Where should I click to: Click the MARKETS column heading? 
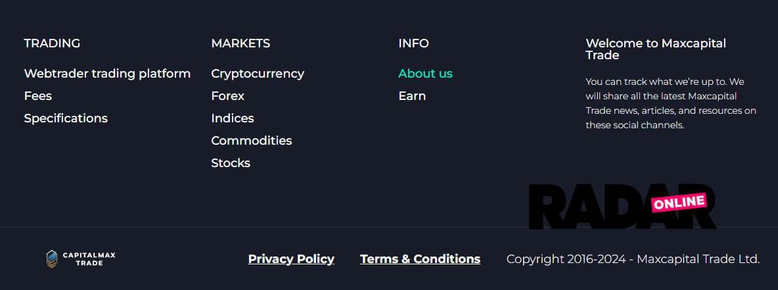(x=240, y=43)
